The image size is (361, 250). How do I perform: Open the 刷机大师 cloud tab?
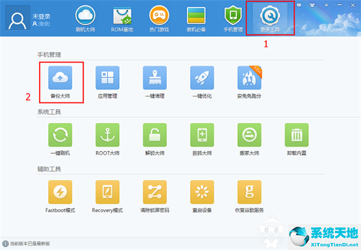coord(85,19)
